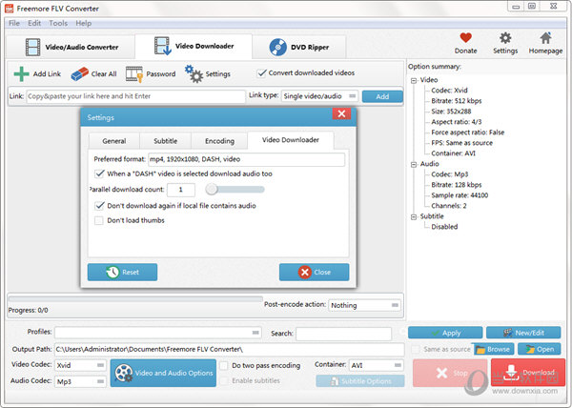
Task: Enable Do two pass encoding checkbox
Action: pos(224,365)
